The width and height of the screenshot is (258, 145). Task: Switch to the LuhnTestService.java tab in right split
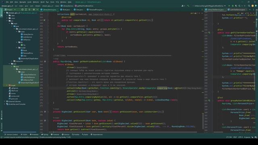pyautogui.click(x=237, y=10)
